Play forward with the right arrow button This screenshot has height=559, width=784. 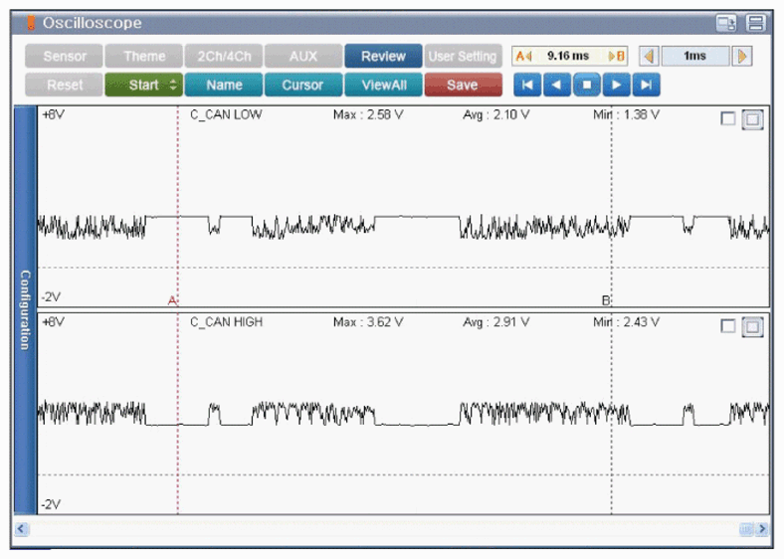pos(617,85)
